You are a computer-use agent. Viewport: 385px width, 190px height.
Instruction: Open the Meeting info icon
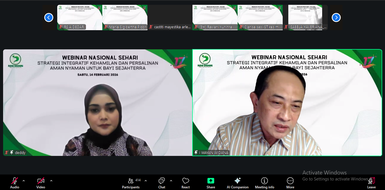[x=264, y=181]
